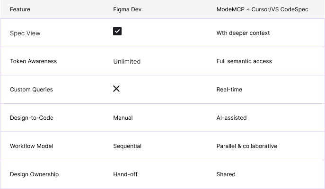Image resolution: width=325 pixels, height=189 pixels.
Task: Click the Real-time cell
Action: click(x=229, y=90)
